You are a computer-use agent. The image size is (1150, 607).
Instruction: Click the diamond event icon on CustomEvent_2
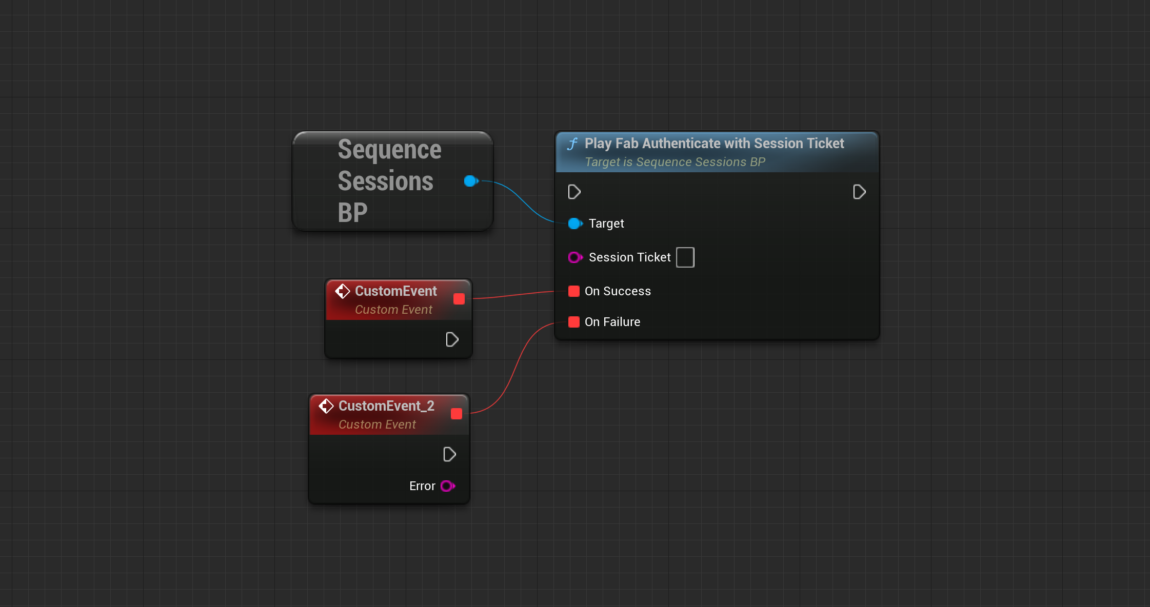point(326,406)
